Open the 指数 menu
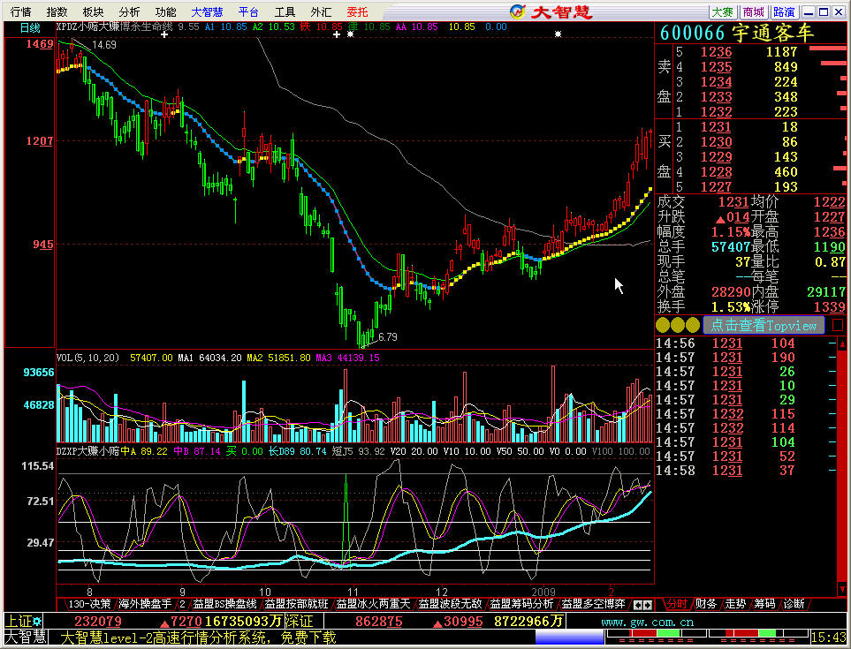Viewport: 851px width, 649px height. coord(57,12)
